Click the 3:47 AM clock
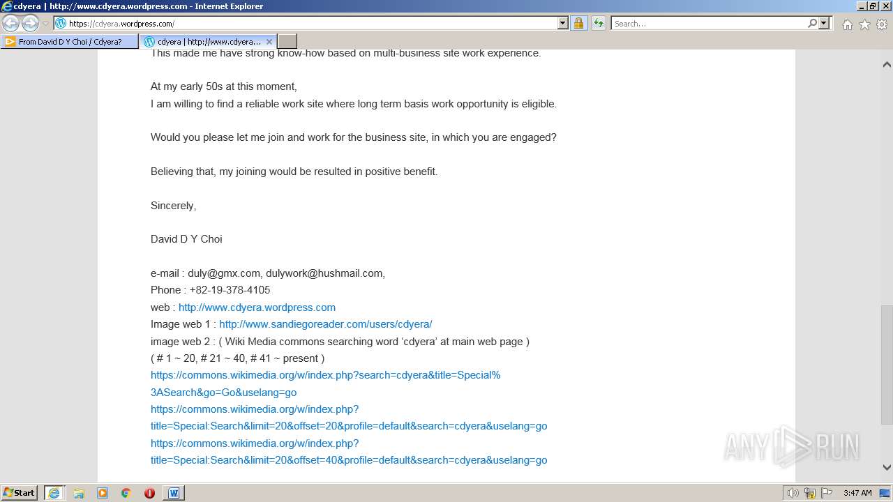Viewport: 893px width, 502px height. [x=857, y=493]
